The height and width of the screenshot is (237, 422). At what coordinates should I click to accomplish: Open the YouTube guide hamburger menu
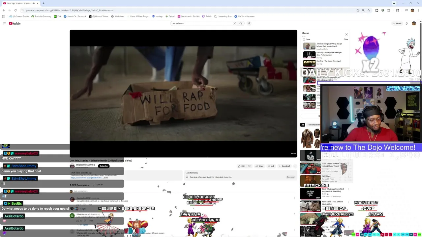pos(4,23)
